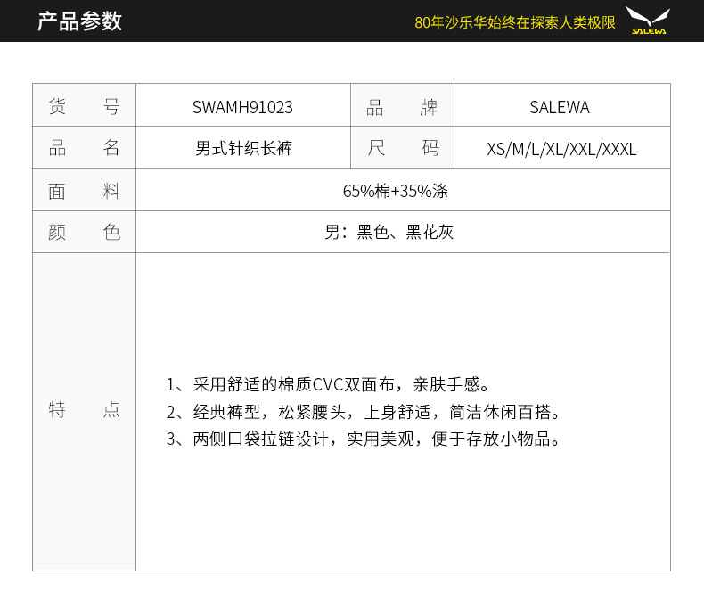
Task: Click the 产品参数 heading
Action: [x=79, y=21]
